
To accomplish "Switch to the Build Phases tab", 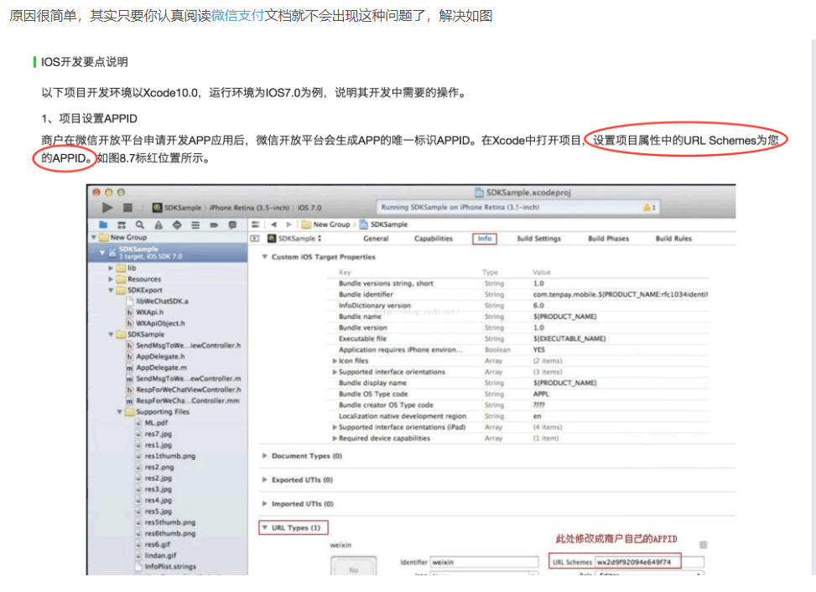I will (x=608, y=239).
